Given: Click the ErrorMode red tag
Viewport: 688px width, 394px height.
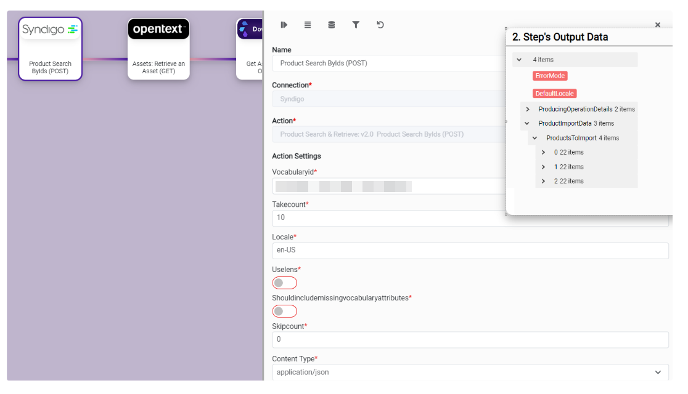Looking at the screenshot, I should (x=550, y=76).
